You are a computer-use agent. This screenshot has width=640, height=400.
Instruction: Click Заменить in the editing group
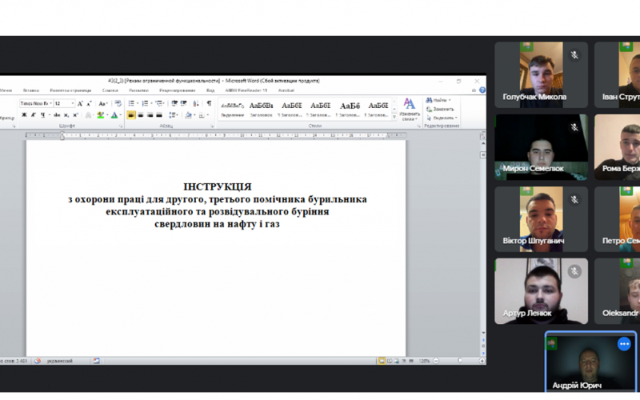coord(440,109)
